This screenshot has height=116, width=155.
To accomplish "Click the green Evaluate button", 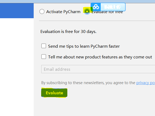I will [54, 93].
